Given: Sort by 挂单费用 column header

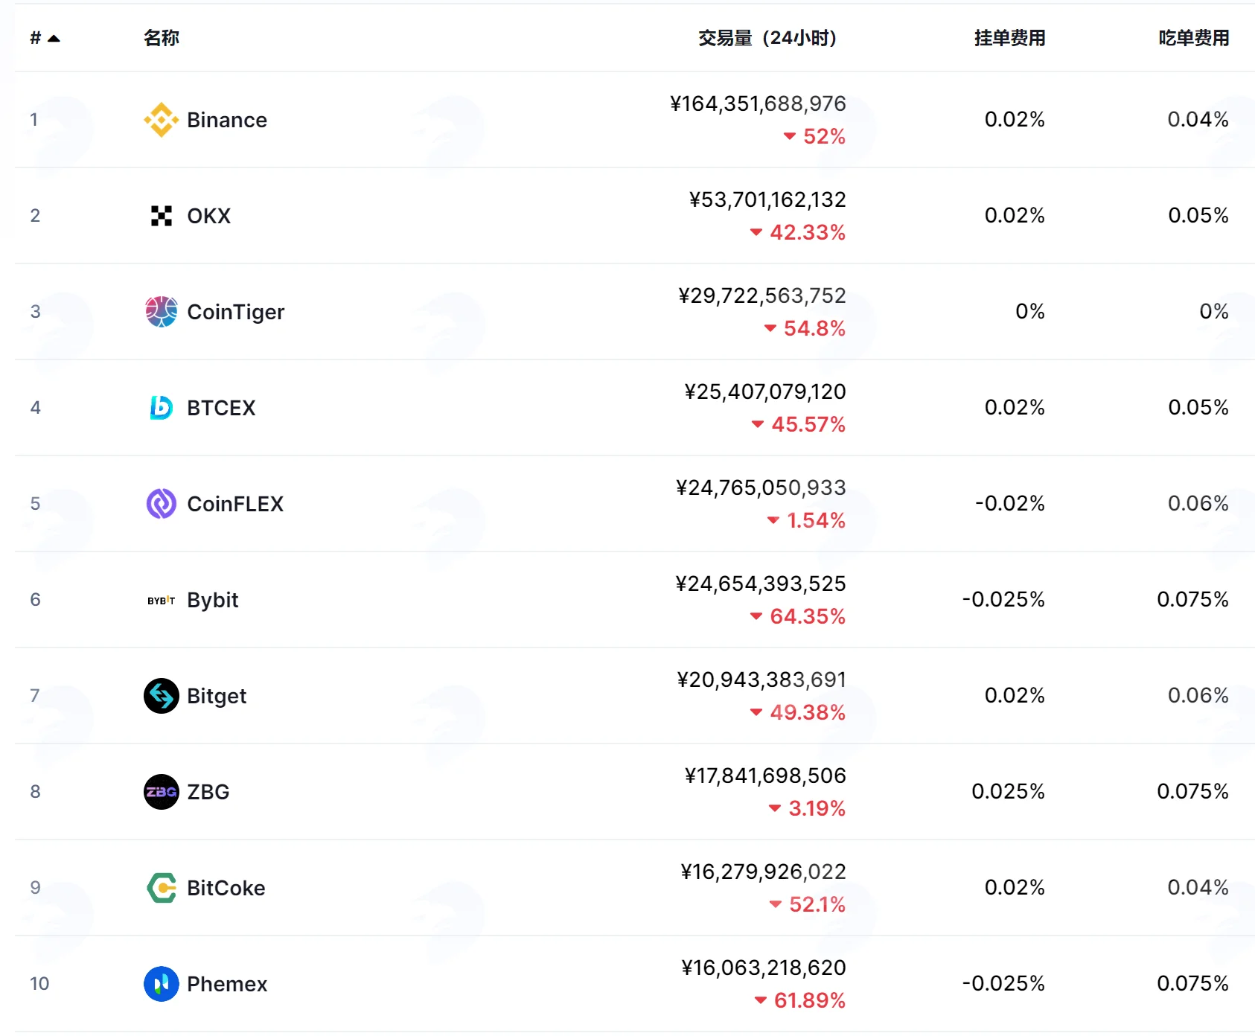Looking at the screenshot, I should (1009, 38).
